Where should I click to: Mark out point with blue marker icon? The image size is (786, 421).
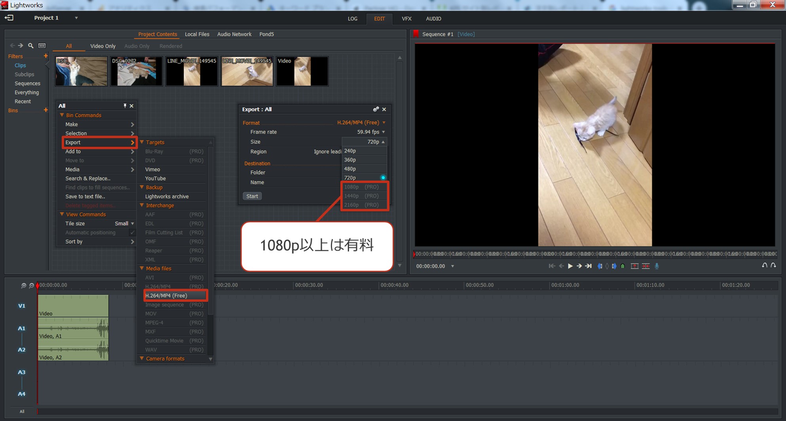614,266
